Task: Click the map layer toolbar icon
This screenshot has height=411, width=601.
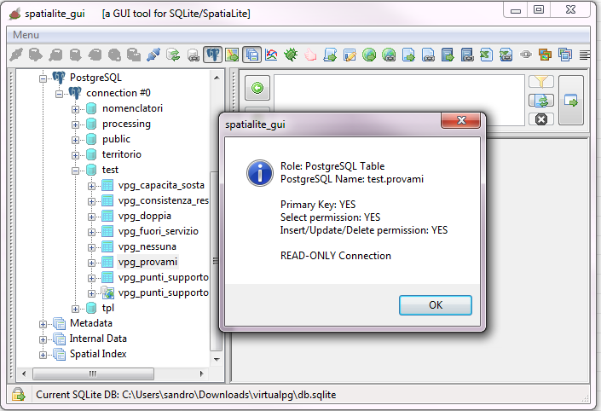Action: [232, 55]
